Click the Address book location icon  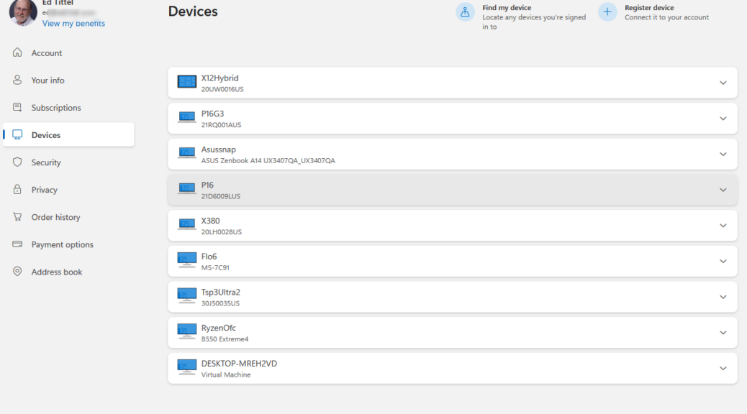17,271
